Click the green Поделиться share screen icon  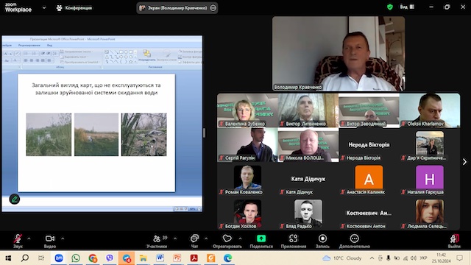[x=261, y=239]
